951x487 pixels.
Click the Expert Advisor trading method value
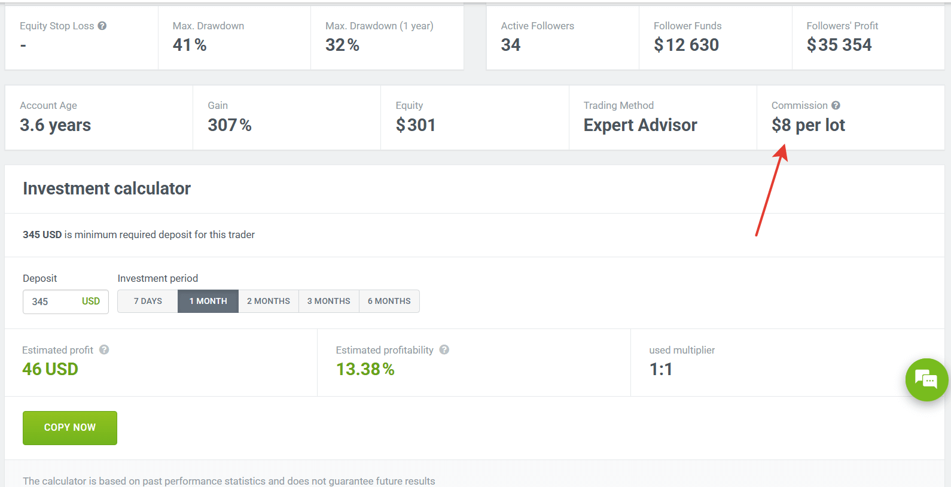click(640, 125)
